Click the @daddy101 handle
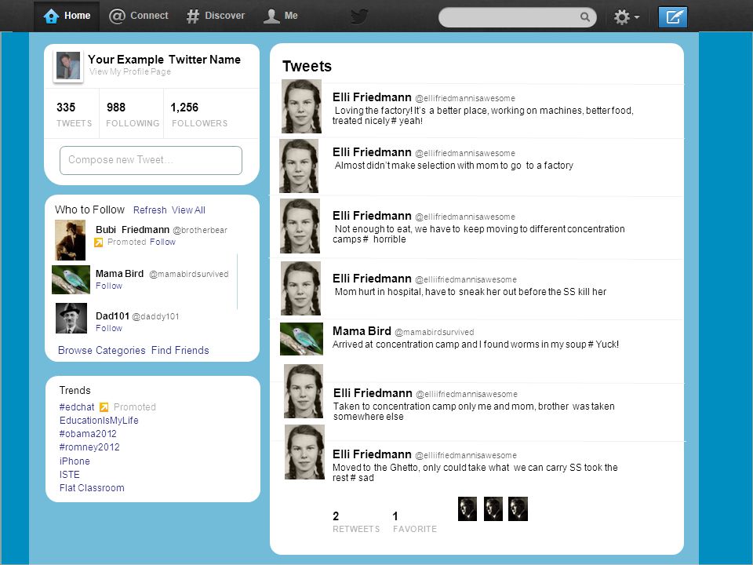This screenshot has width=753, height=565. (155, 316)
